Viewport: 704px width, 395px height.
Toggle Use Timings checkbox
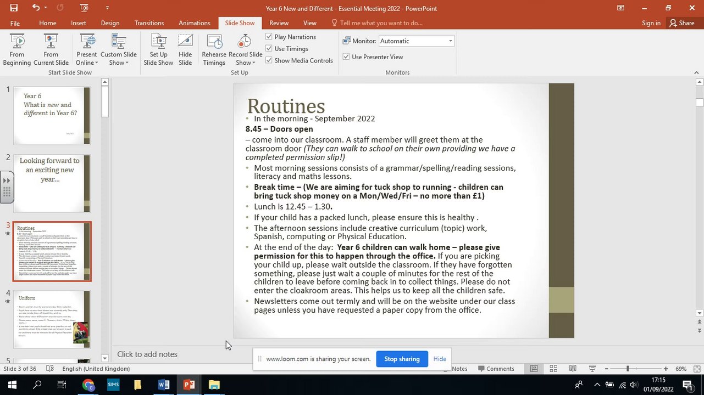269,48
